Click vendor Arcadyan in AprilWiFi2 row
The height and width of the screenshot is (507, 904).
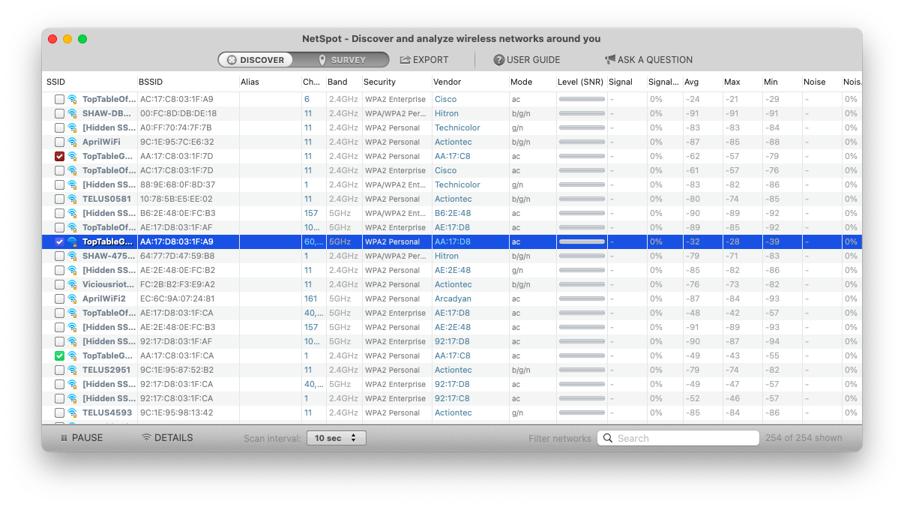click(x=453, y=298)
